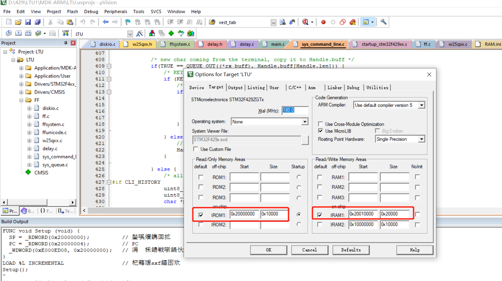Image resolution: width=502 pixels, height=281 pixels.
Task: Click the Save All icon
Action: [37, 22]
